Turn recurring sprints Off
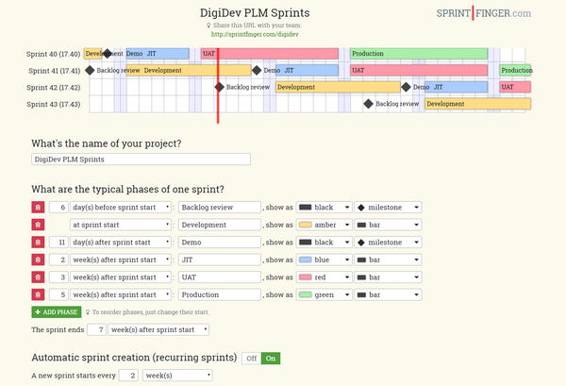This screenshot has width=566, height=386. [252, 359]
